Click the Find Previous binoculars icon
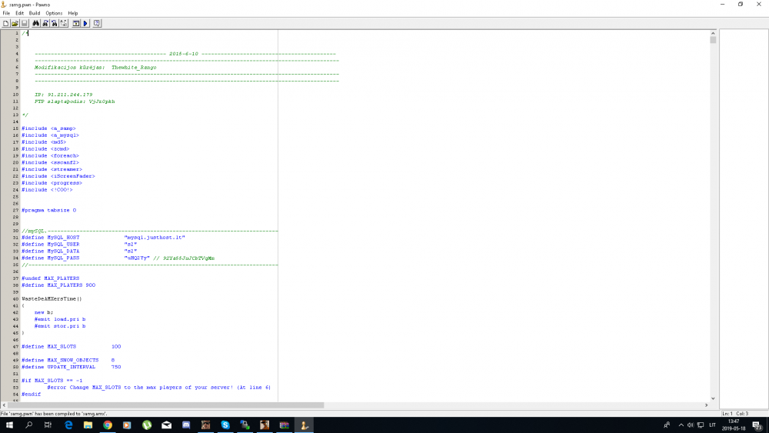This screenshot has height=433, width=769. 55,23
